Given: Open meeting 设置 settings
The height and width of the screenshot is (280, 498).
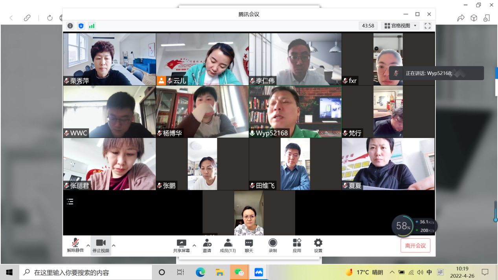Looking at the screenshot, I should pos(318,245).
